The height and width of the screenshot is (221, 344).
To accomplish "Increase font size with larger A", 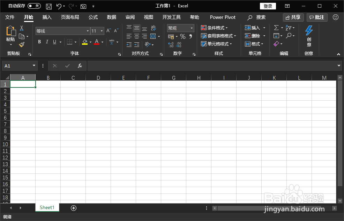I will (109, 30).
